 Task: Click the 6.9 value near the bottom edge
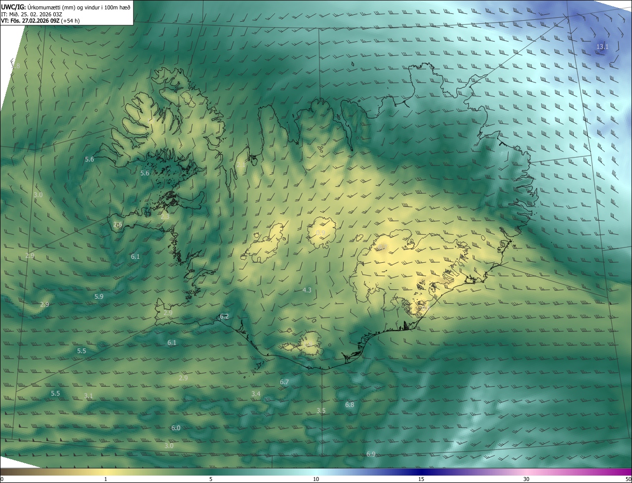point(371,454)
